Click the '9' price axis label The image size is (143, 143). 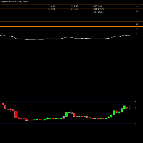point(137,34)
